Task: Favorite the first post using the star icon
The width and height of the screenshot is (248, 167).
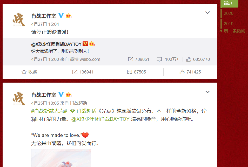Action: pos(29,72)
